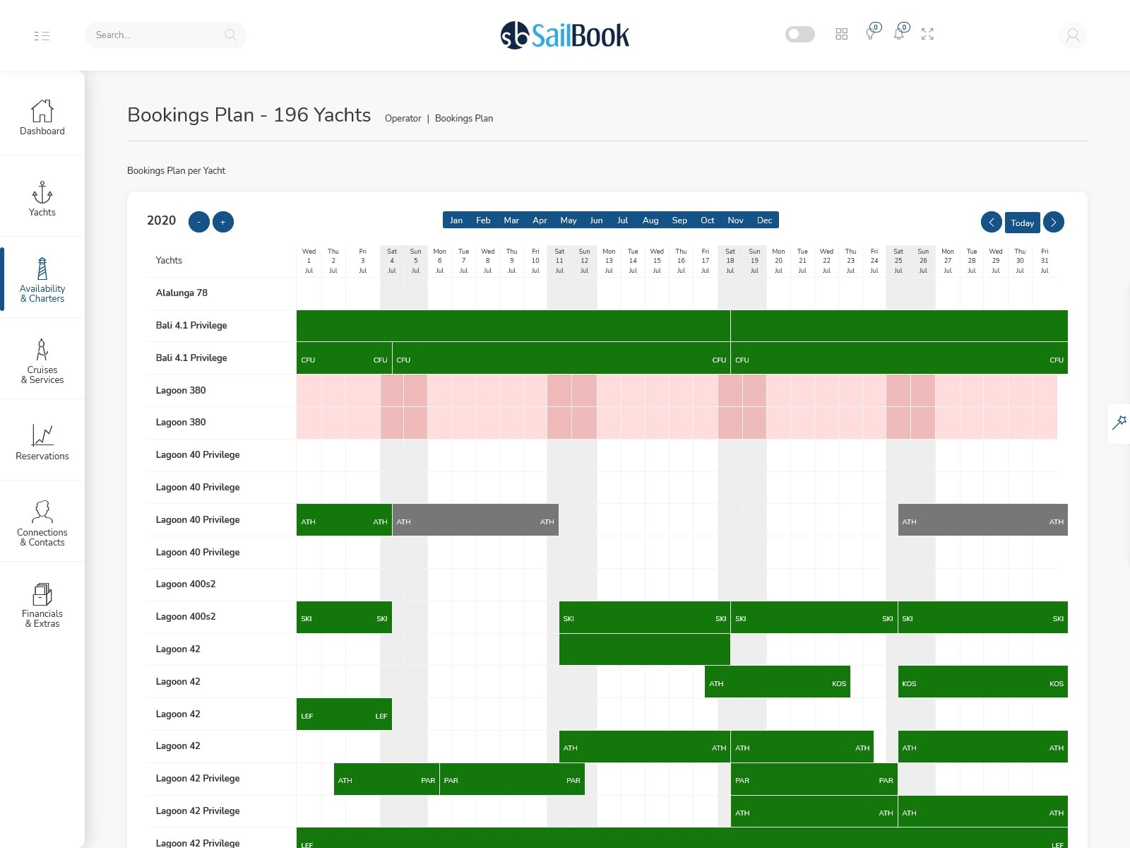Screen dimensions: 1130x848
Task: Enter fullscreen using expand icon
Action: coord(927,34)
